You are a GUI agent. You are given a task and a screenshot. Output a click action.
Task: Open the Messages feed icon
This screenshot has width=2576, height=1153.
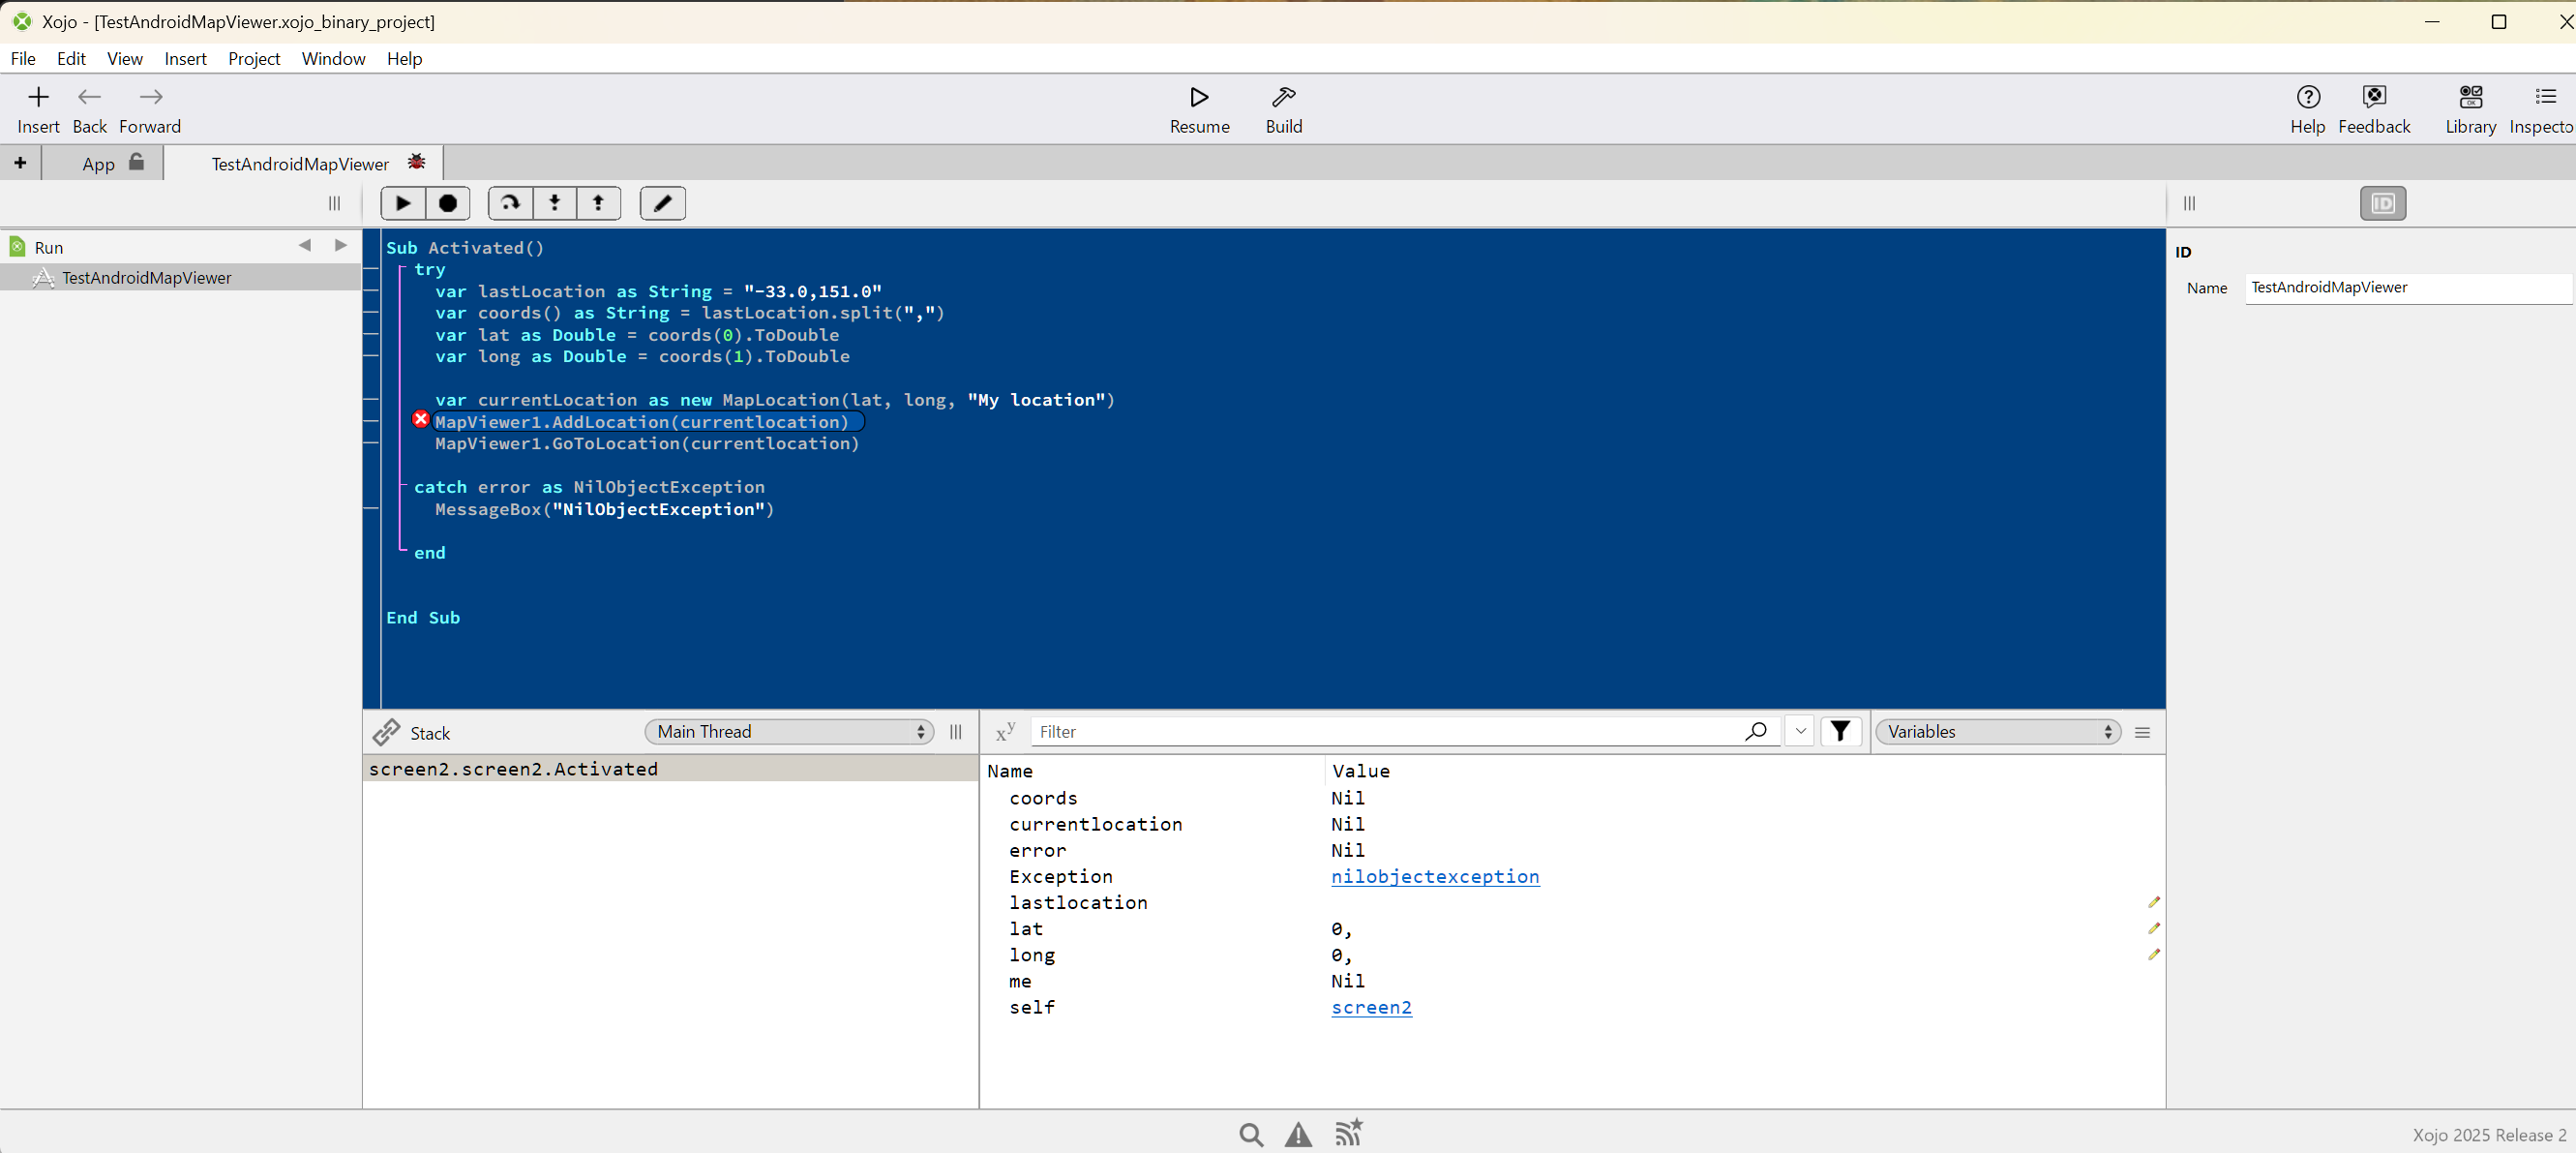1348,1132
